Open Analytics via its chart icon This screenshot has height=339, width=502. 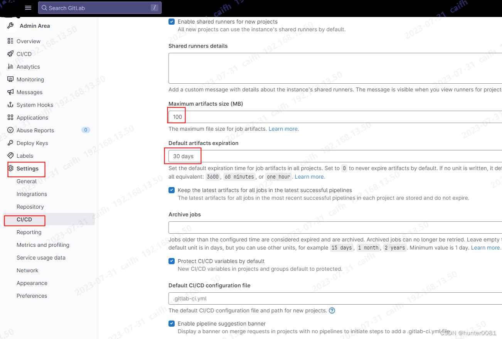[10, 66]
